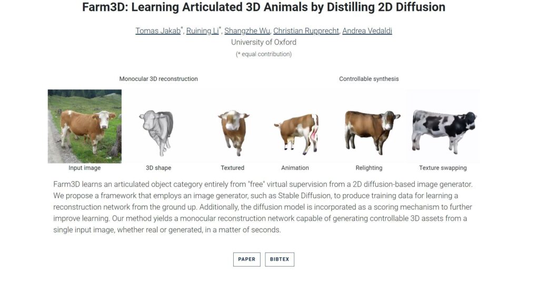Click the 'Controllable synthesis' heading
Viewport: 539px width, 293px height.
(369, 79)
